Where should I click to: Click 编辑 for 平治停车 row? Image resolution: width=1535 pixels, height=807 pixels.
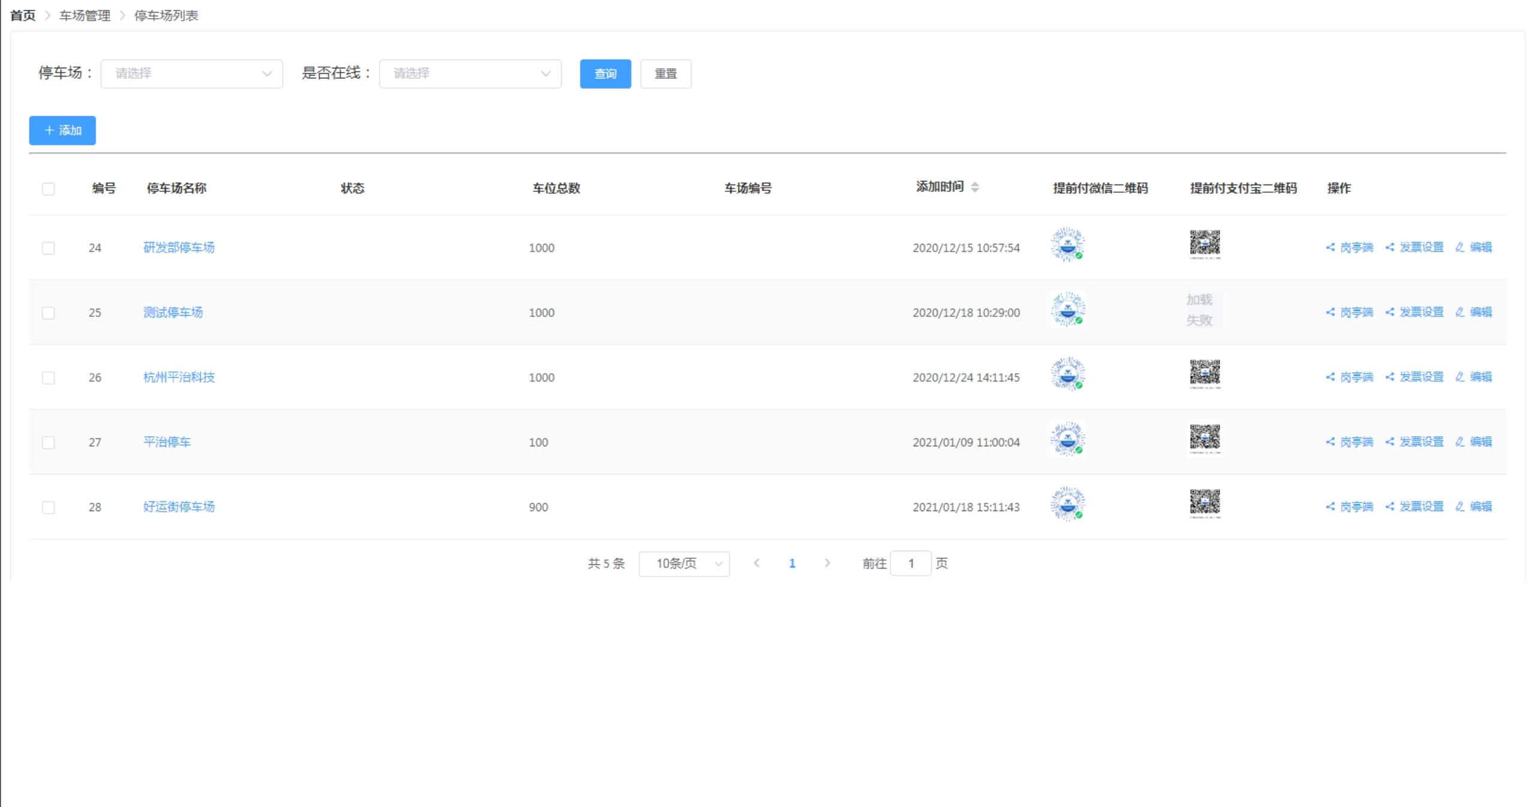pos(1474,442)
